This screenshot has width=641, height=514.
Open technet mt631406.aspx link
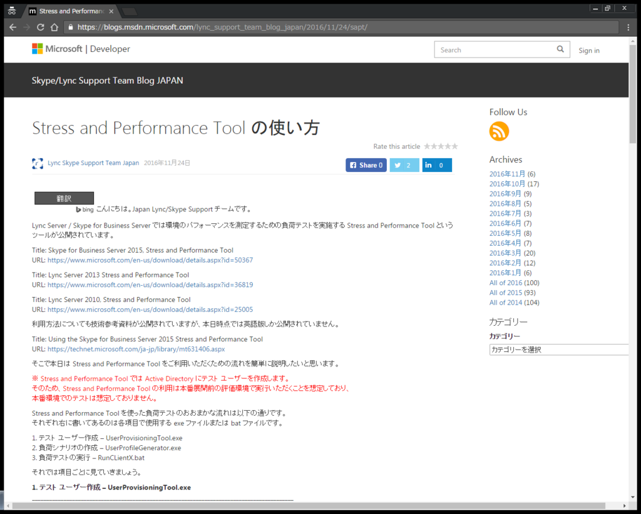tap(136, 349)
